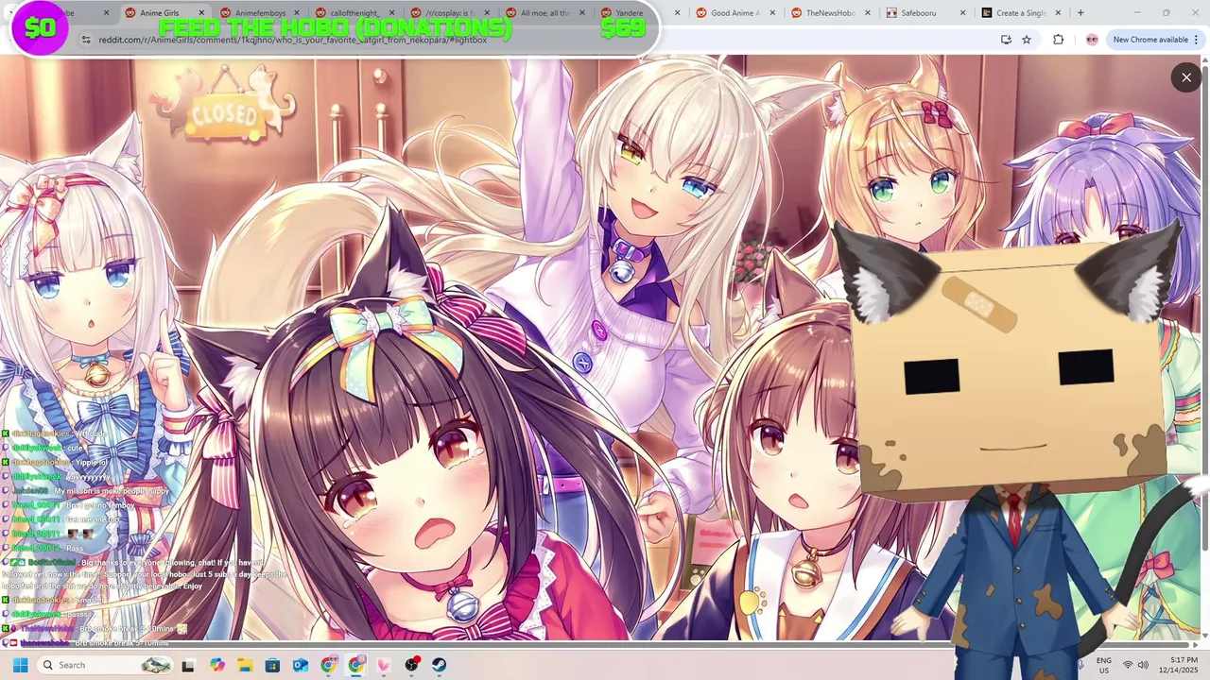Open a new browser tab with the plus button
The height and width of the screenshot is (680, 1210).
point(1080,13)
